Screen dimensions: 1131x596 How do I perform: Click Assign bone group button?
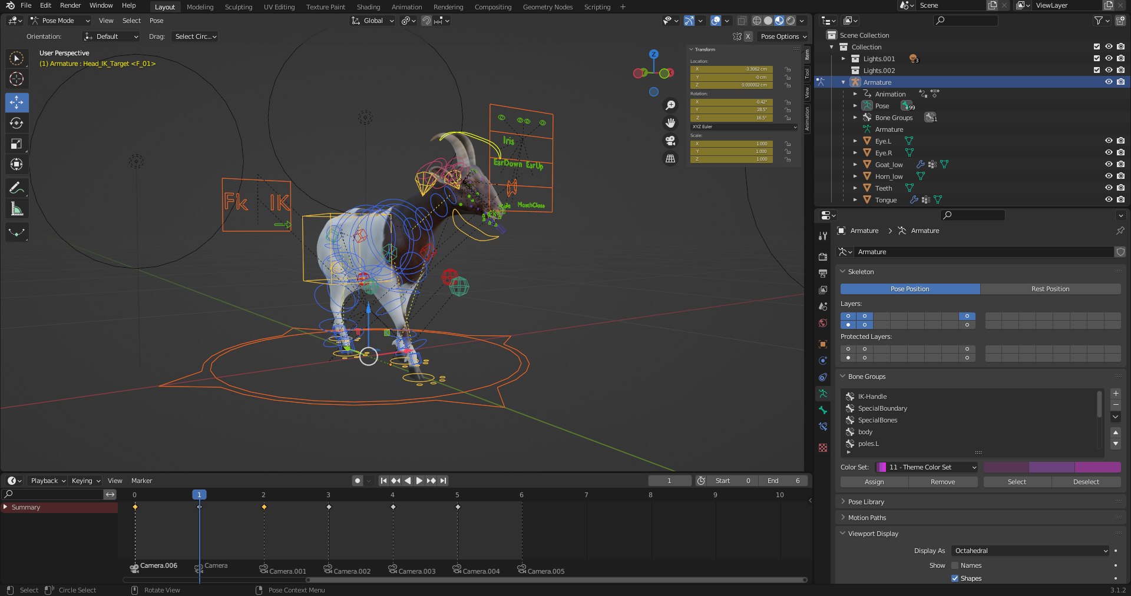(874, 482)
